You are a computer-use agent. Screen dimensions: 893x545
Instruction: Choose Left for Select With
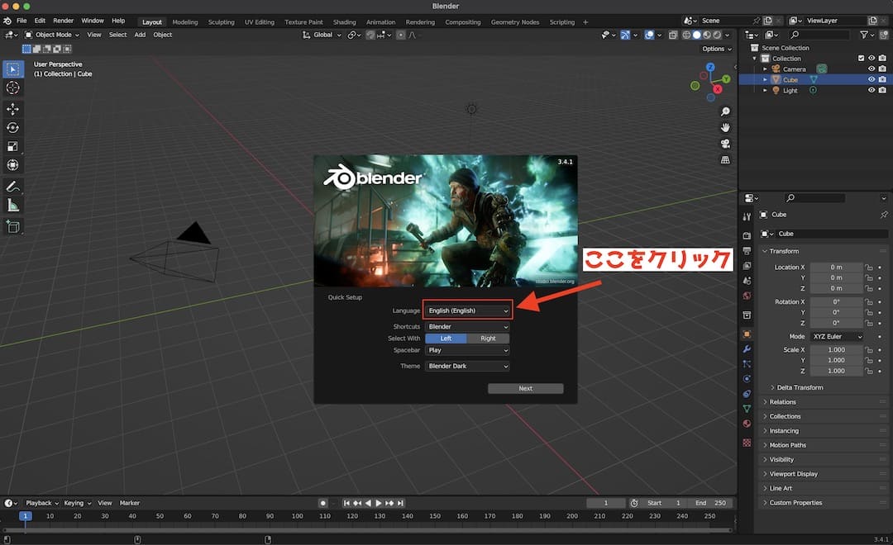click(x=446, y=339)
